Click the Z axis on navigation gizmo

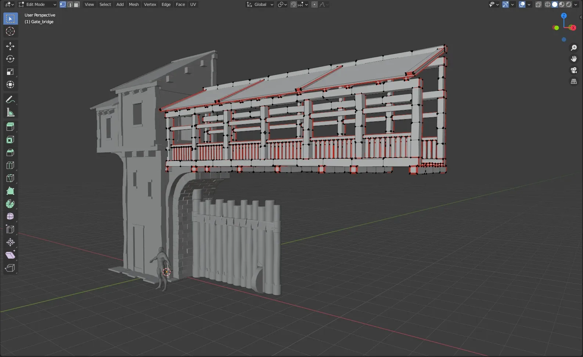[x=564, y=16]
